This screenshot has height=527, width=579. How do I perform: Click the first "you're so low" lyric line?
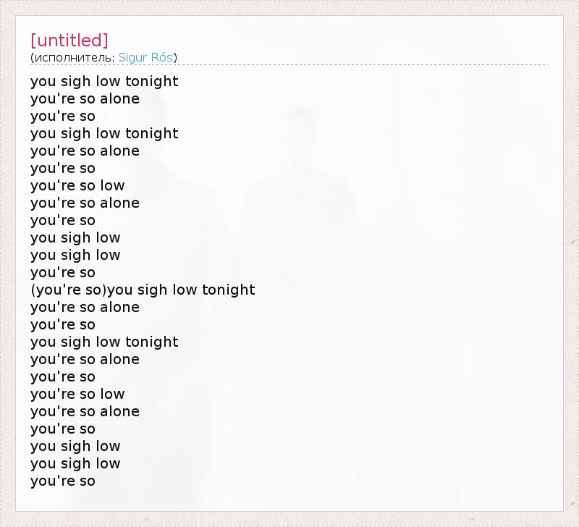click(x=77, y=185)
